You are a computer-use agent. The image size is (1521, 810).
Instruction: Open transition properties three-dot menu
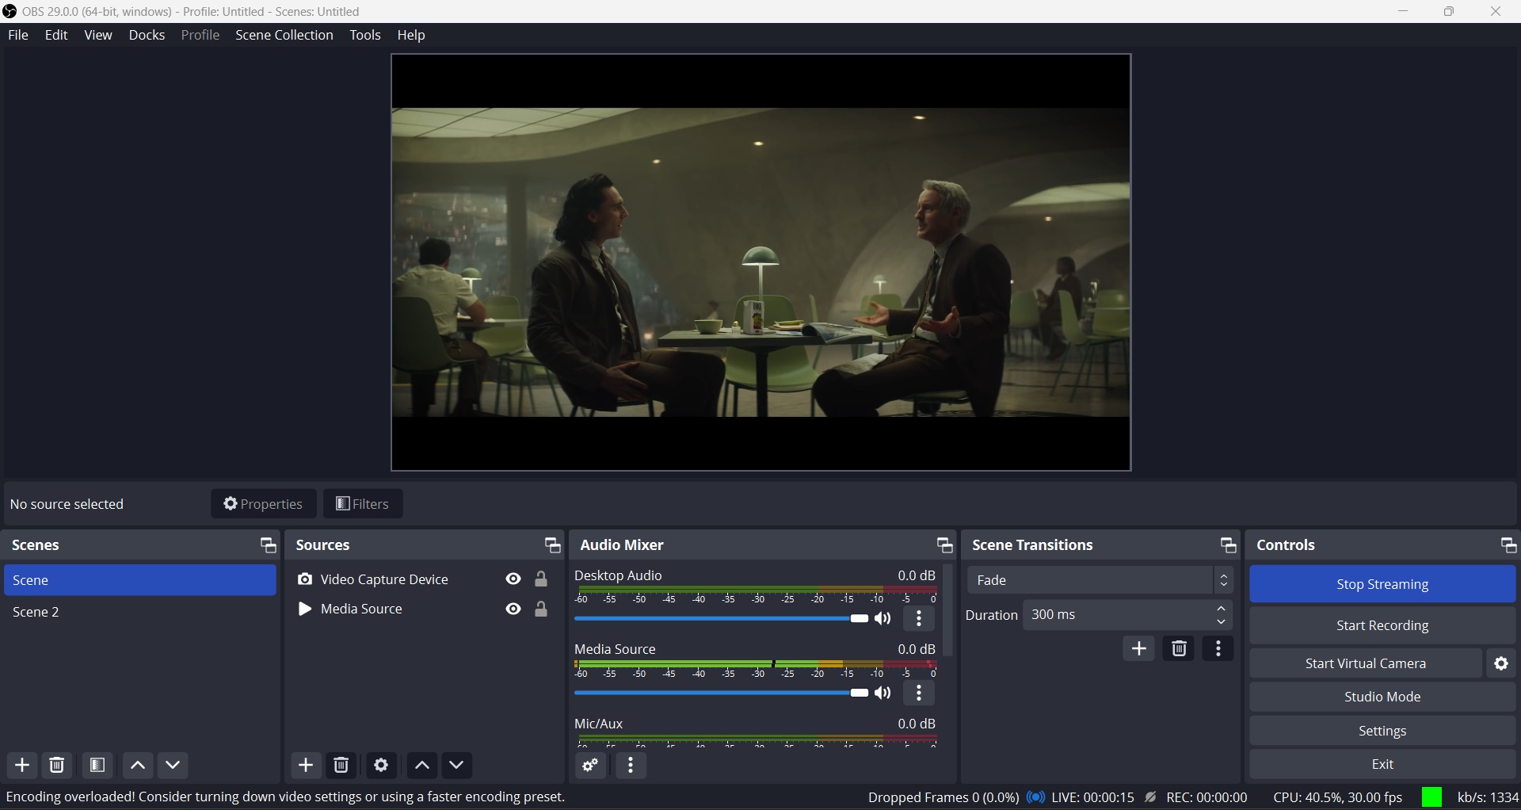pos(1218,648)
